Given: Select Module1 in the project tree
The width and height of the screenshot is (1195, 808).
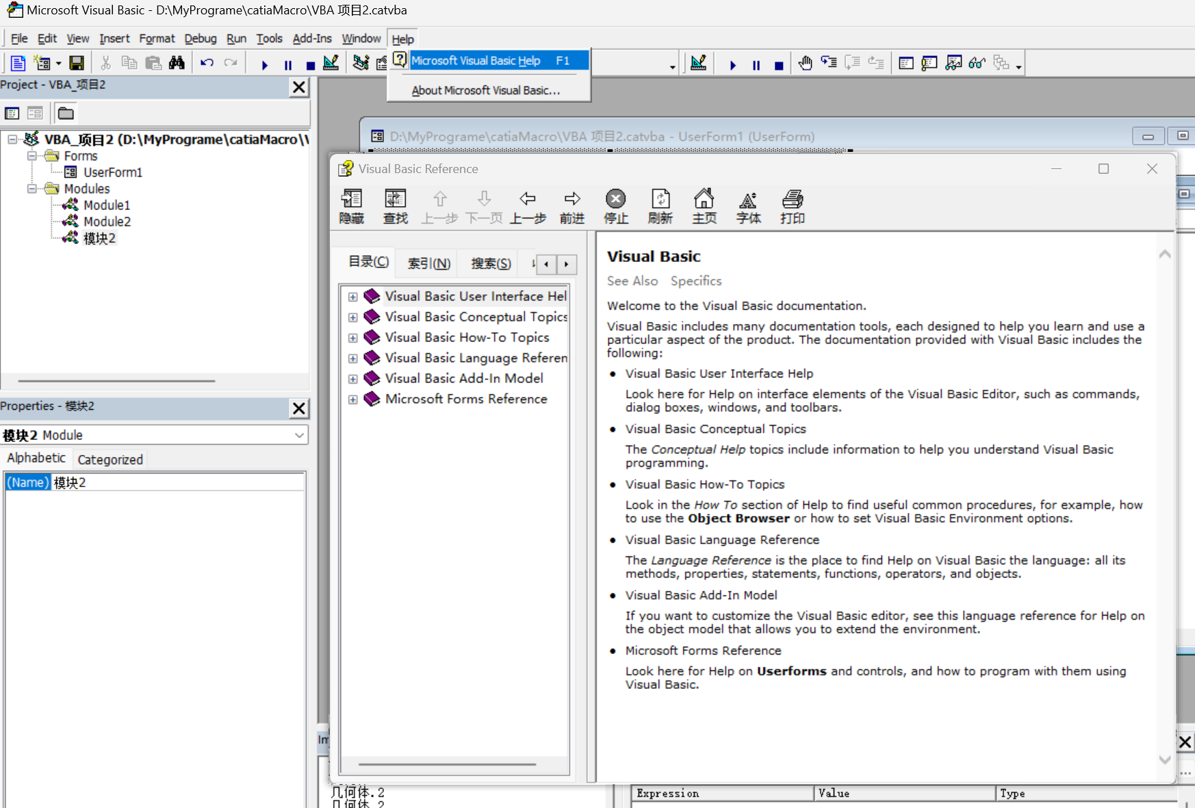Looking at the screenshot, I should click(107, 205).
